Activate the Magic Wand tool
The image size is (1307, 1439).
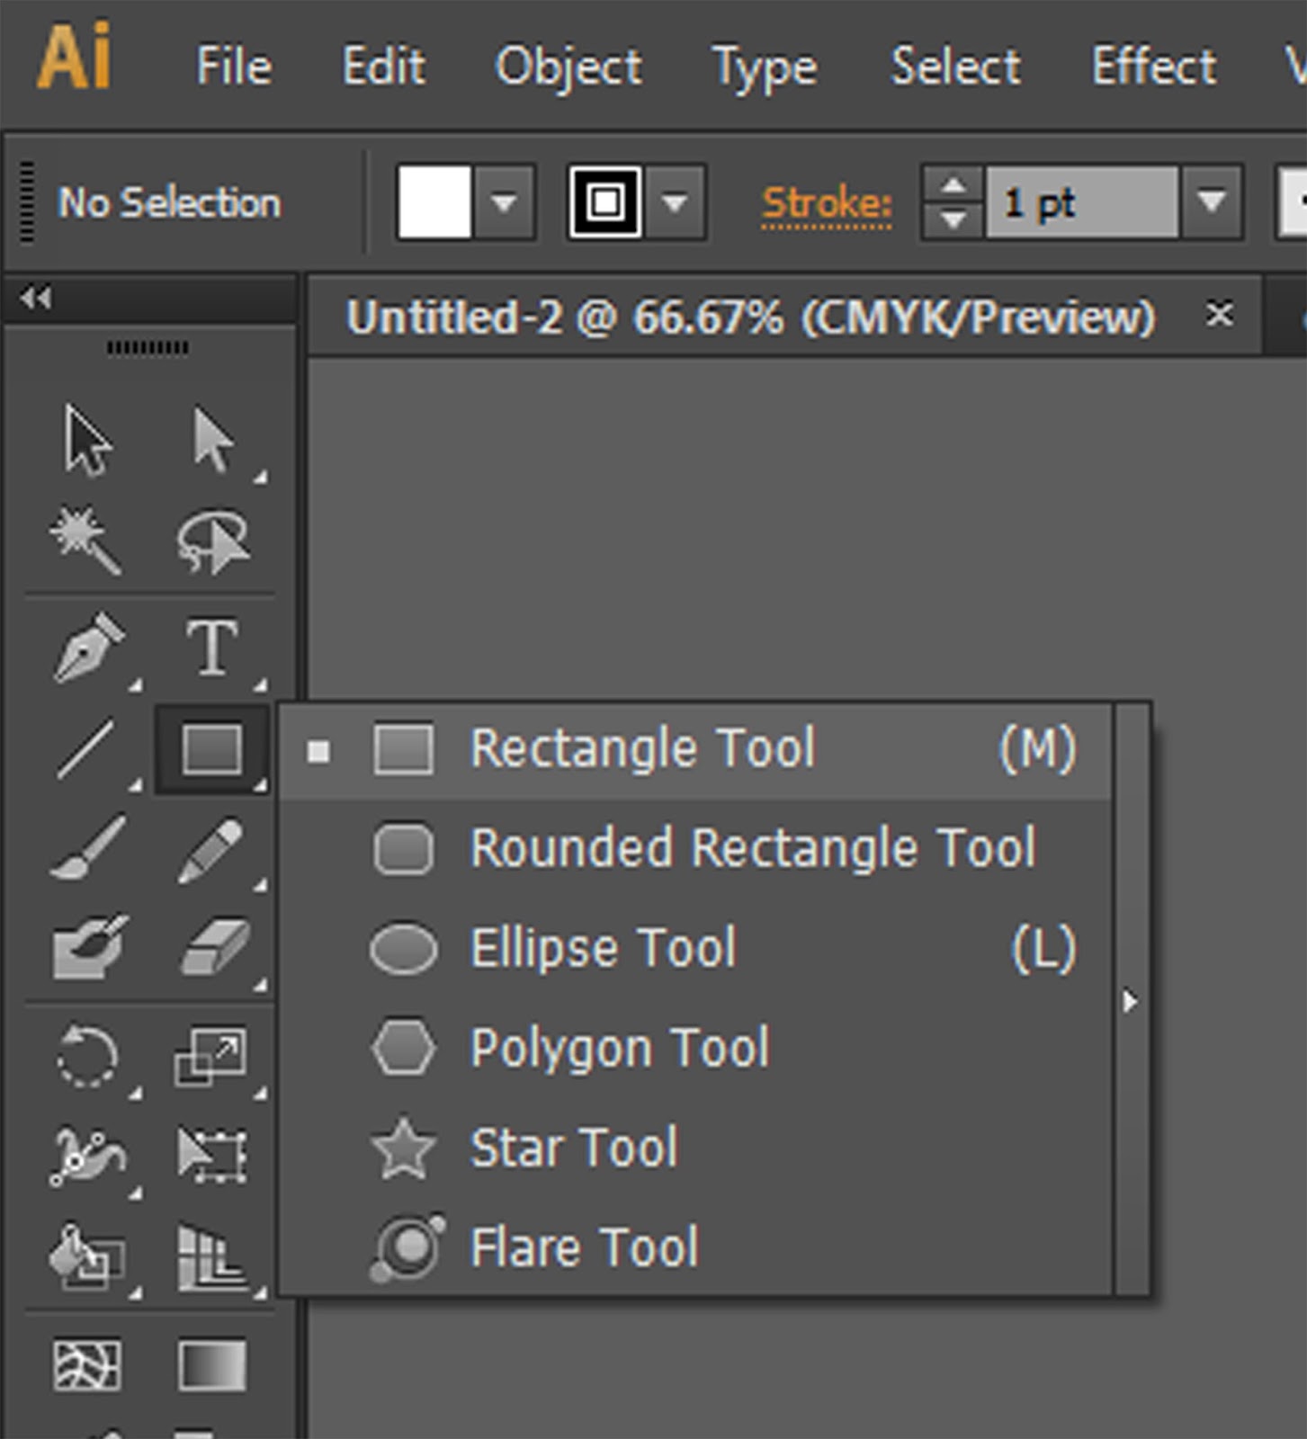click(x=85, y=541)
